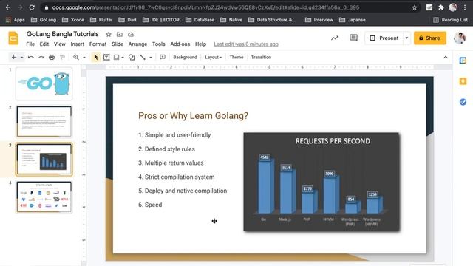Open the Flutter bookmarks folder

pos(101,20)
